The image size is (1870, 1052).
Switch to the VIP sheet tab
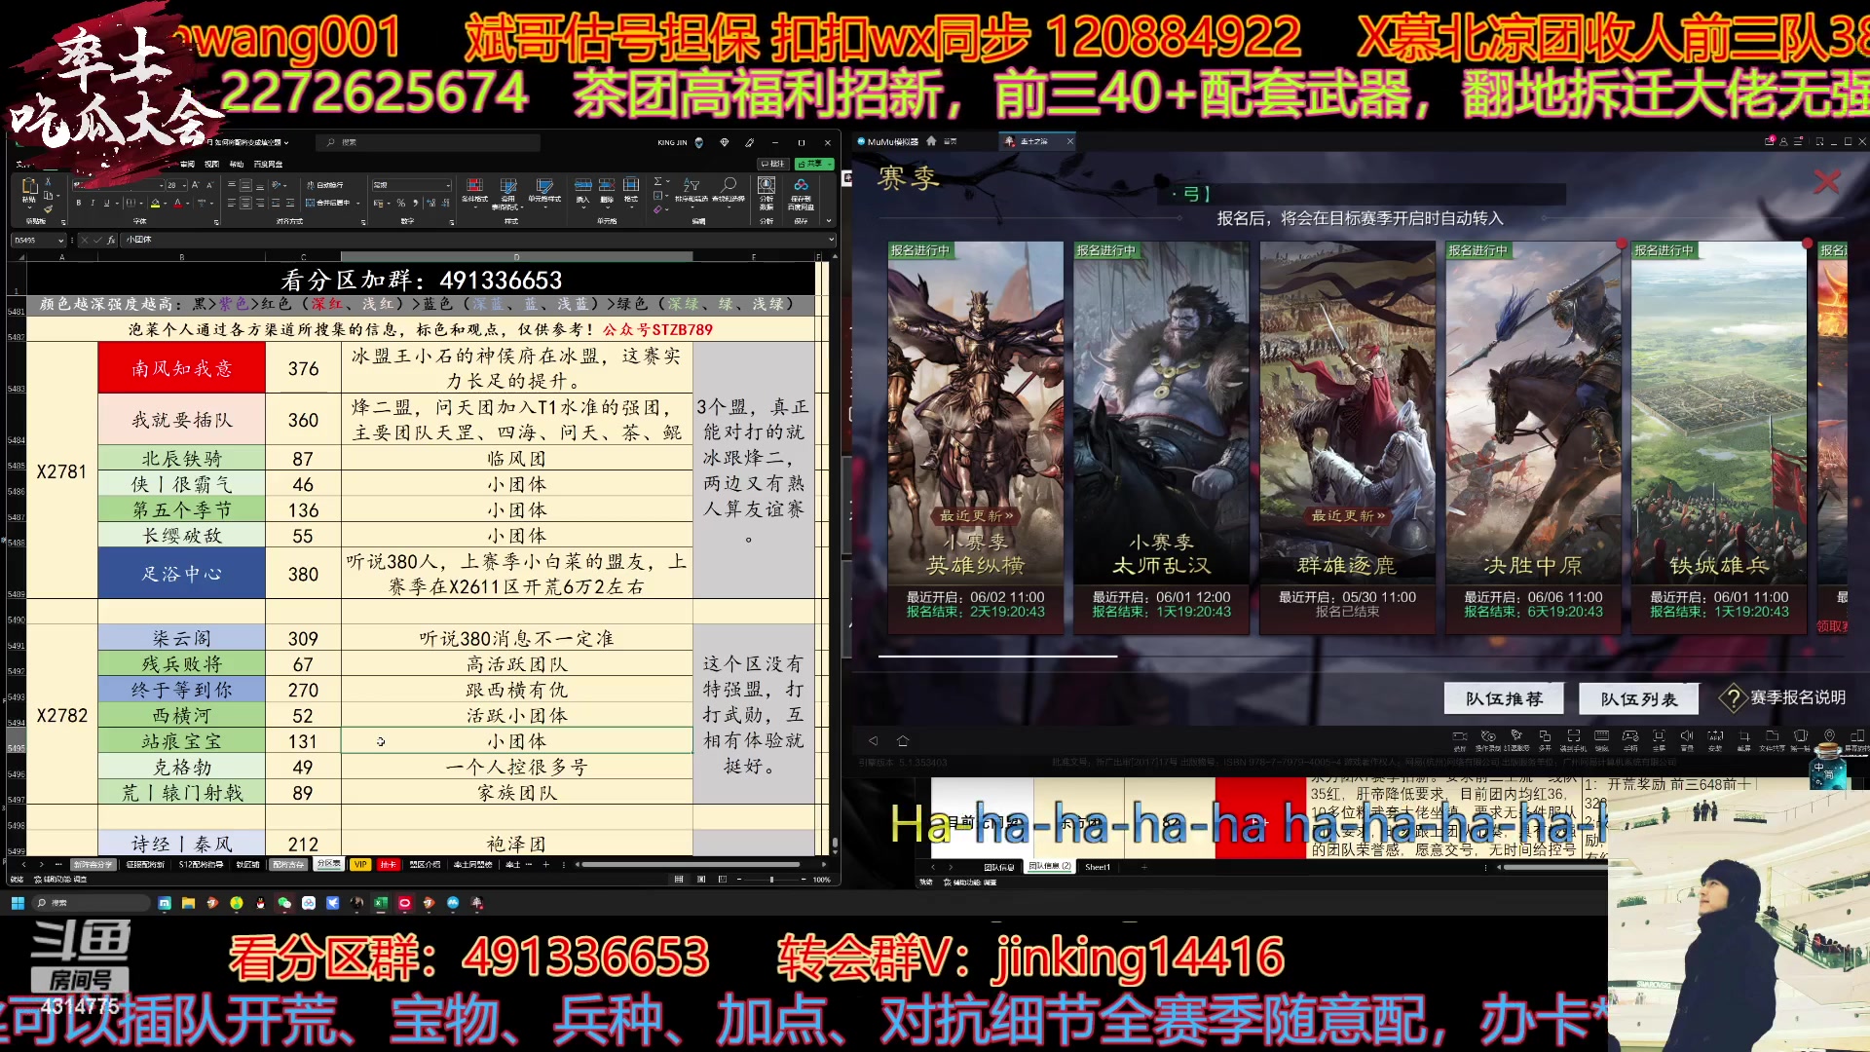tap(360, 864)
